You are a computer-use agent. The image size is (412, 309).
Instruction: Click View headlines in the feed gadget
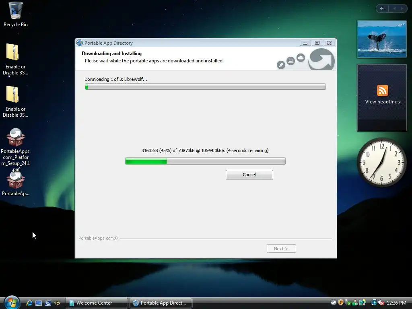click(382, 102)
